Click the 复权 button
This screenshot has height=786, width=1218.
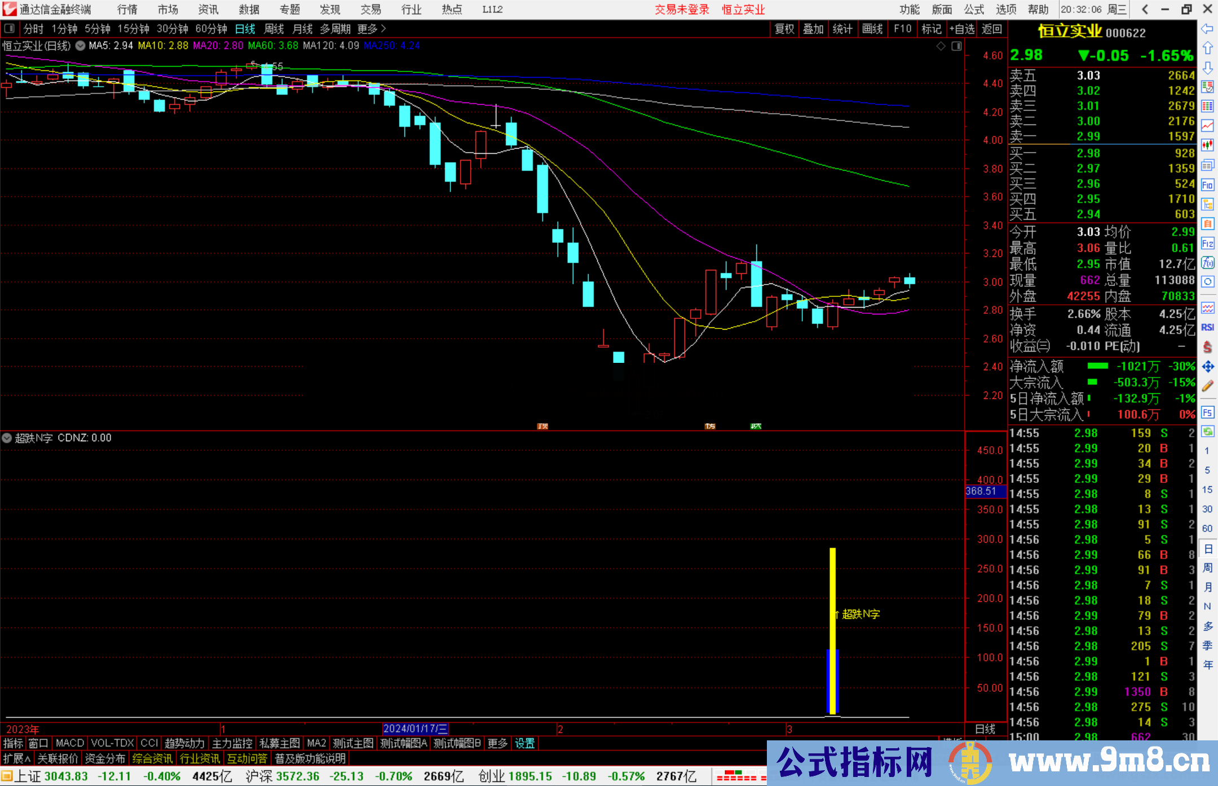784,29
